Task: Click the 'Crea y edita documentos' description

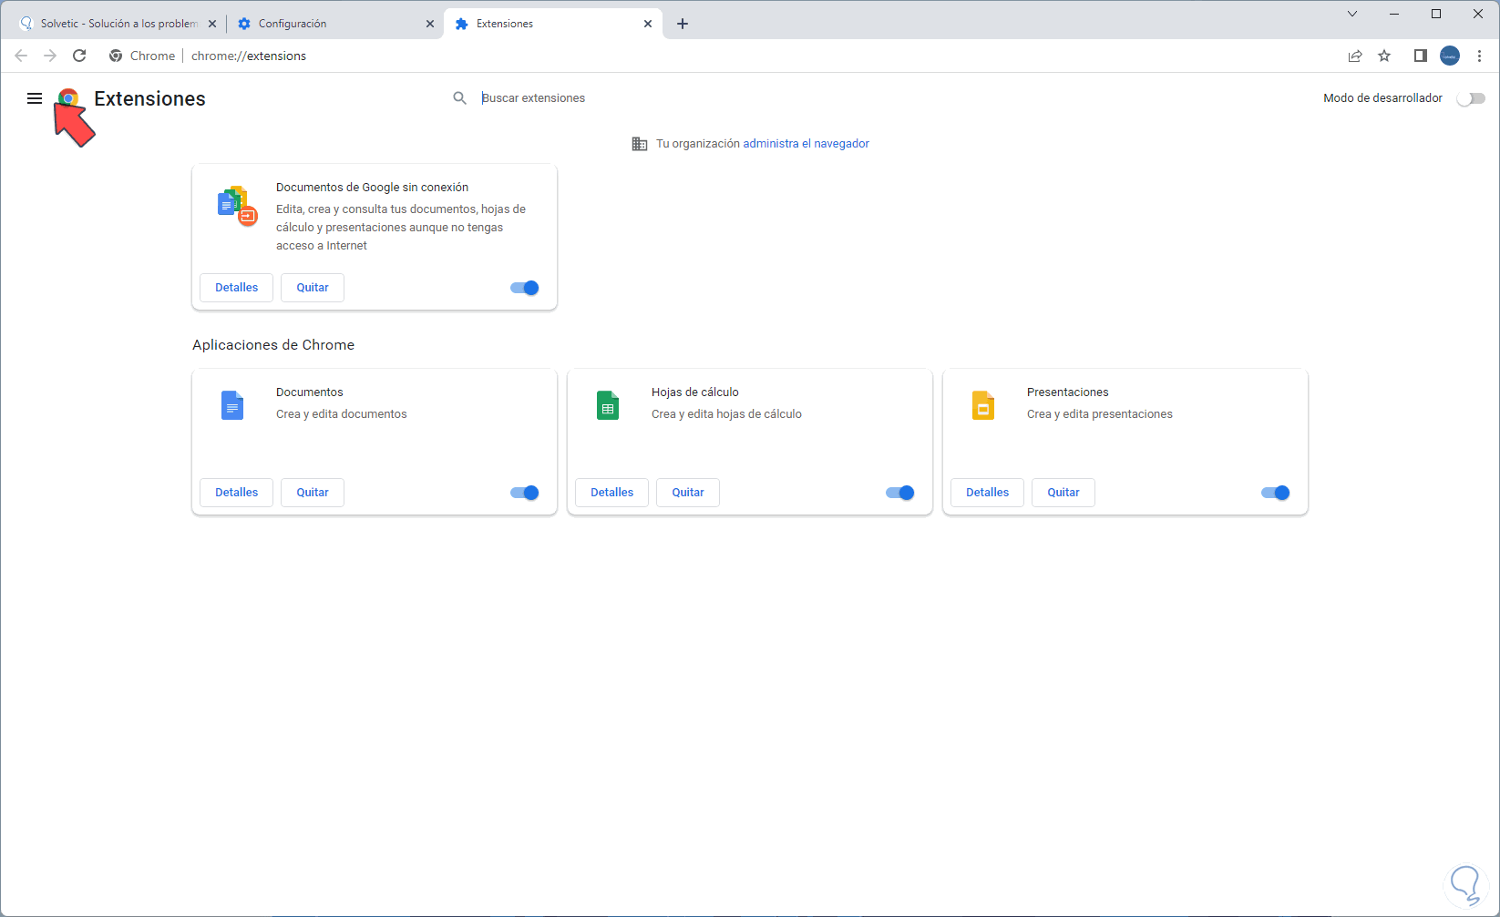Action: [x=342, y=414]
